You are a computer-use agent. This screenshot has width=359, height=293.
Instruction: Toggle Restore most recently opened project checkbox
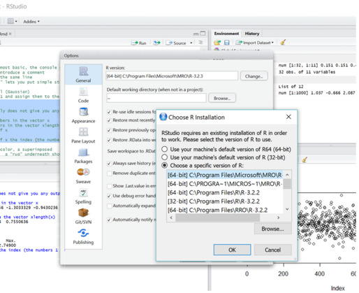pos(109,120)
